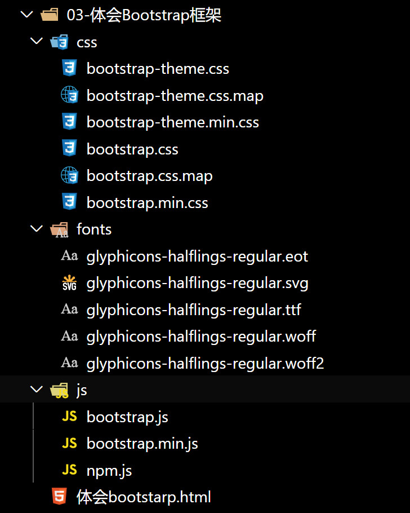Open glyphicons-halflings-regular.svg
Screen dimensions: 410x513
point(198,284)
